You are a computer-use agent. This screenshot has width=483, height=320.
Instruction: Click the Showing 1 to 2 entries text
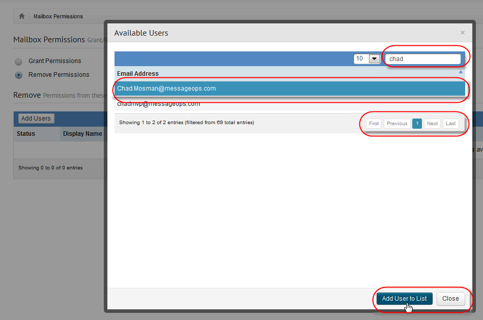click(186, 123)
